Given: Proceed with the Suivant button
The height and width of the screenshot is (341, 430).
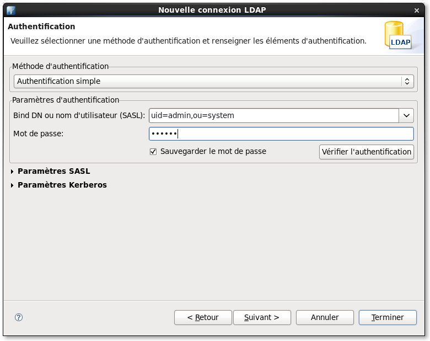Looking at the screenshot, I should point(261,317).
